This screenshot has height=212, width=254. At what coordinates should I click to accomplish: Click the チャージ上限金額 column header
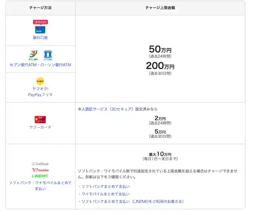pyautogui.click(x=160, y=8)
